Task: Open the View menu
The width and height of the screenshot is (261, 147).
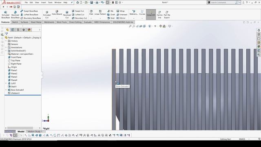Action: [x=37, y=2]
